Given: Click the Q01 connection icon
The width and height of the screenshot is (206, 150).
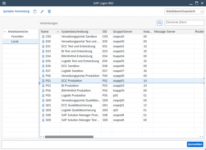Looking at the screenshot, I should click(x=43, y=105).
